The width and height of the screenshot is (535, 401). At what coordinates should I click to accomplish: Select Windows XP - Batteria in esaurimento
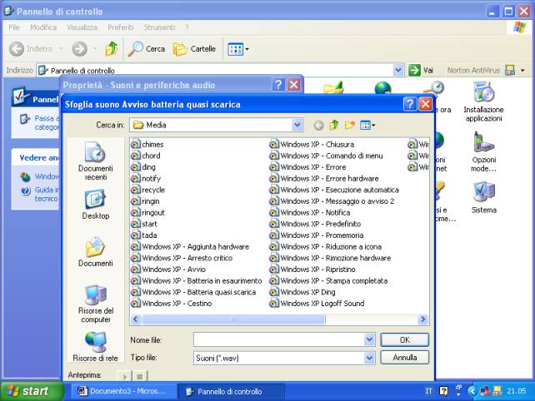pos(197,280)
